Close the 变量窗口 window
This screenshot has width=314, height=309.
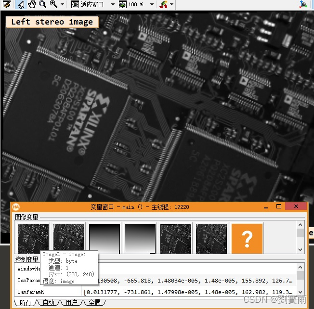(x=296, y=206)
